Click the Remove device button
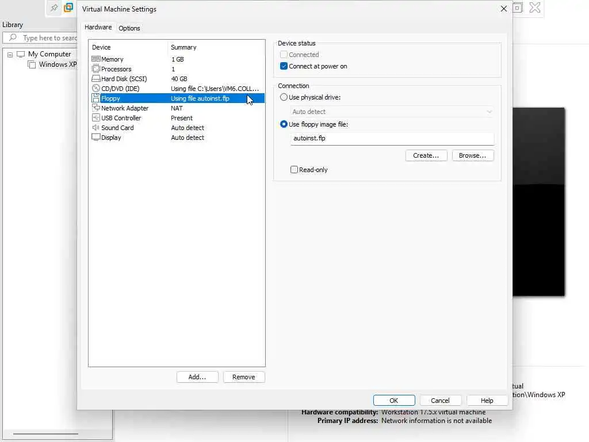The image size is (589, 442). (x=244, y=377)
